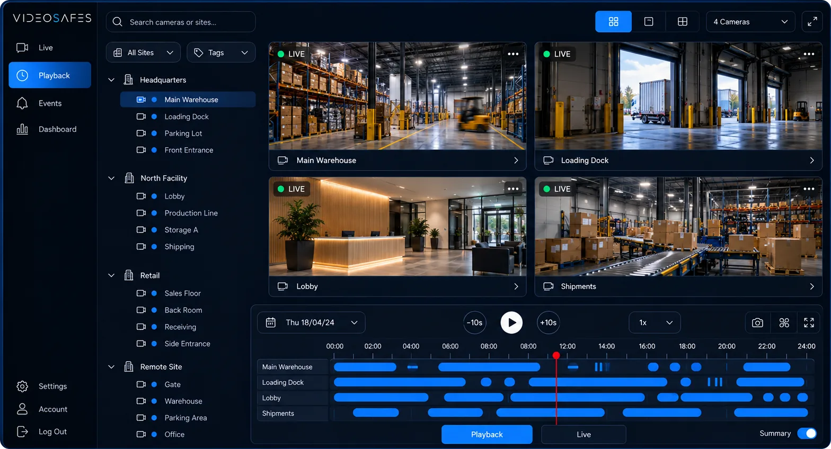The image size is (831, 449).
Task: Go to Live in sidebar
Action: [50, 48]
